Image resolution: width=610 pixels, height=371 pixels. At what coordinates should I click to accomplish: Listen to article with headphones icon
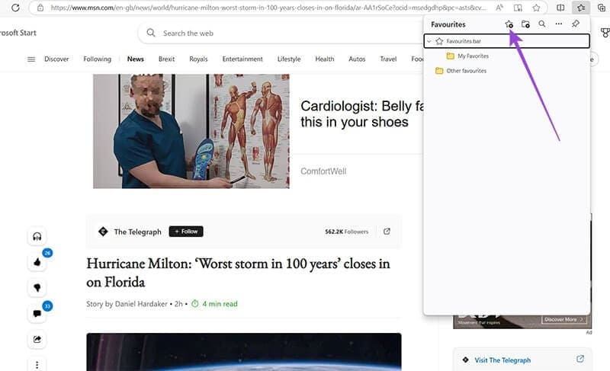coord(37,236)
